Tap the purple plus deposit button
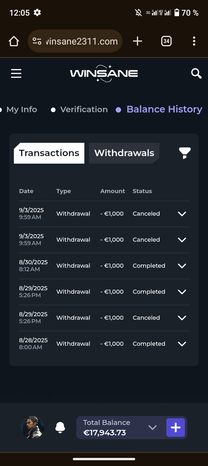This screenshot has width=208, height=466. click(175, 428)
